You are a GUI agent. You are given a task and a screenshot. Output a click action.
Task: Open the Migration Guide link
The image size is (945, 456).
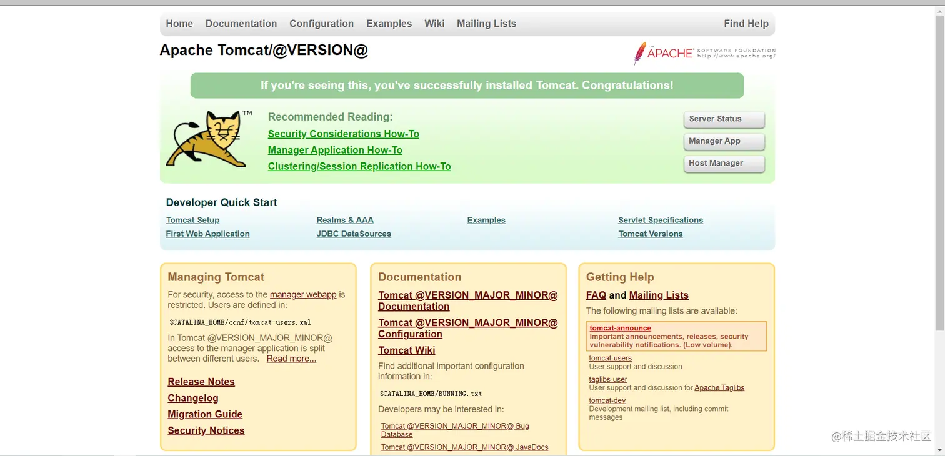pyautogui.click(x=205, y=414)
